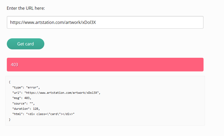Image resolution: width=224 pixels, height=136 pixels.
Task: Click the red 403 error banner
Action: tap(105, 65)
